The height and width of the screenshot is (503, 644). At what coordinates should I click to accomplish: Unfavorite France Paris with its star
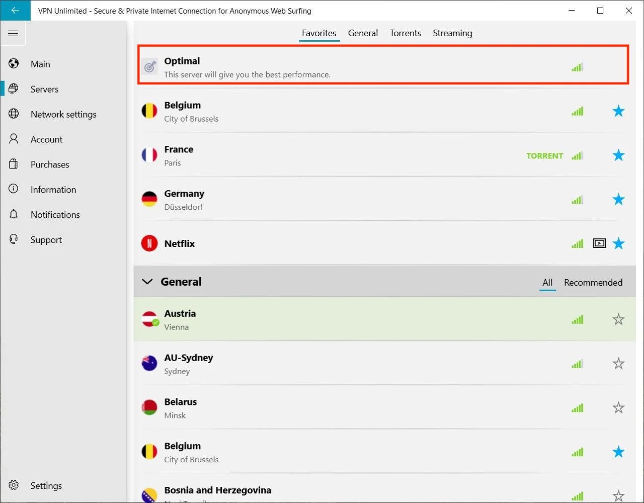click(x=618, y=155)
